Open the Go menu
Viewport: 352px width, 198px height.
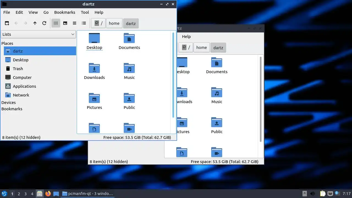[x=46, y=12]
